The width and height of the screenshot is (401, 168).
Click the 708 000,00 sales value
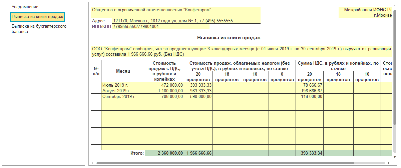pos(164,97)
